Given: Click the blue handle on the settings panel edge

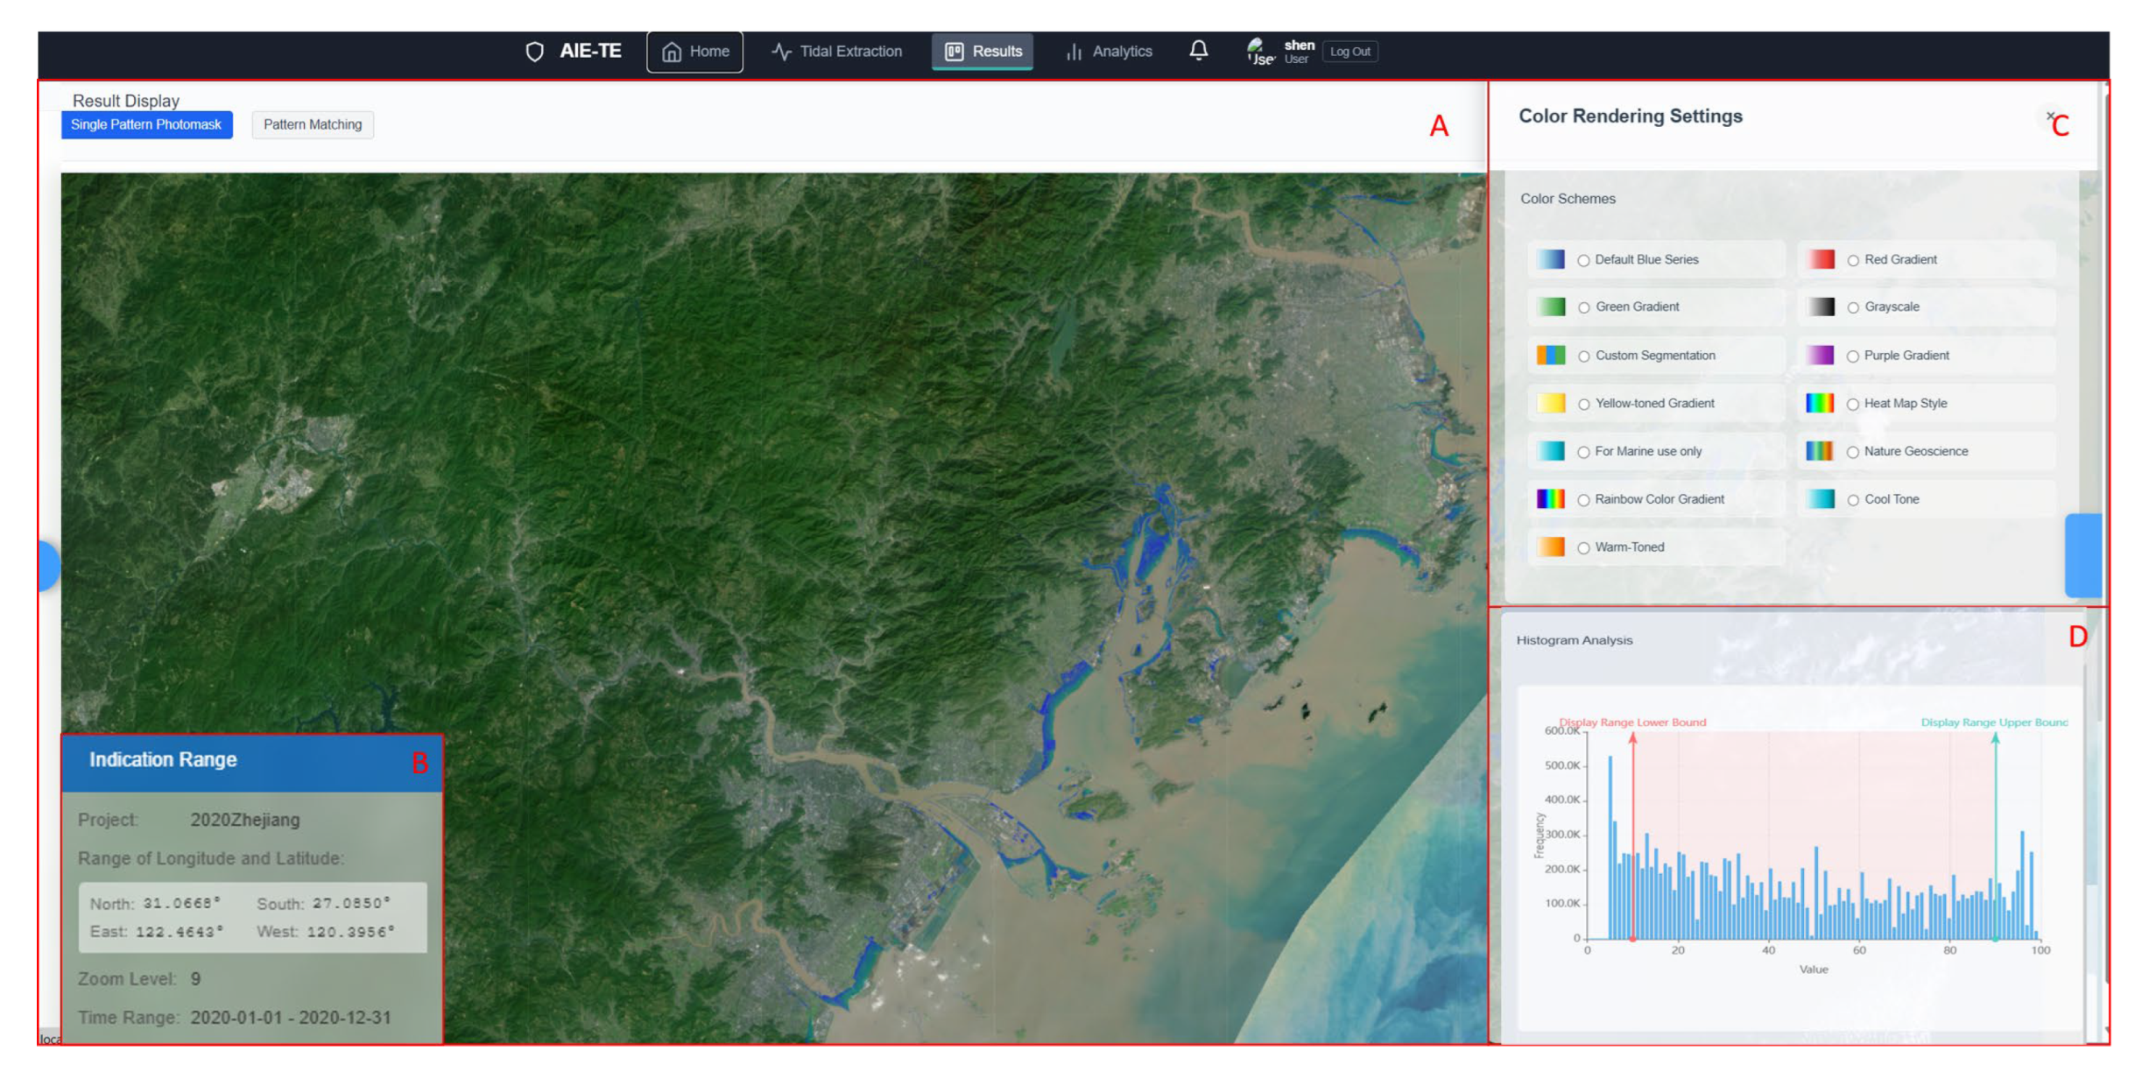Looking at the screenshot, I should pyautogui.click(x=2082, y=555).
